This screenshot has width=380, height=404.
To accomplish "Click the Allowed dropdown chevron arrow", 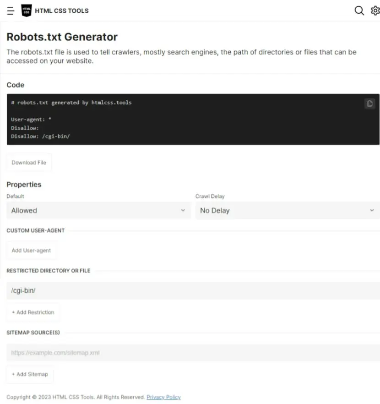I will point(183,210).
